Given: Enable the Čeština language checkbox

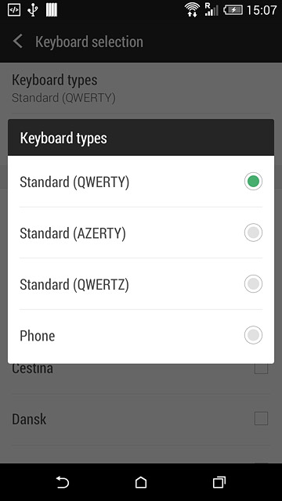Looking at the screenshot, I should 261,369.
